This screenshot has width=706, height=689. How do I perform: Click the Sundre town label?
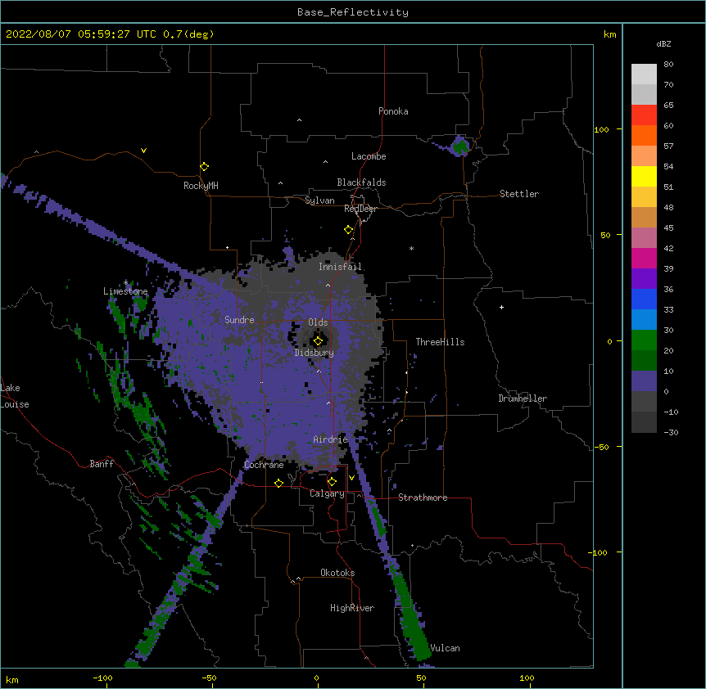point(239,320)
